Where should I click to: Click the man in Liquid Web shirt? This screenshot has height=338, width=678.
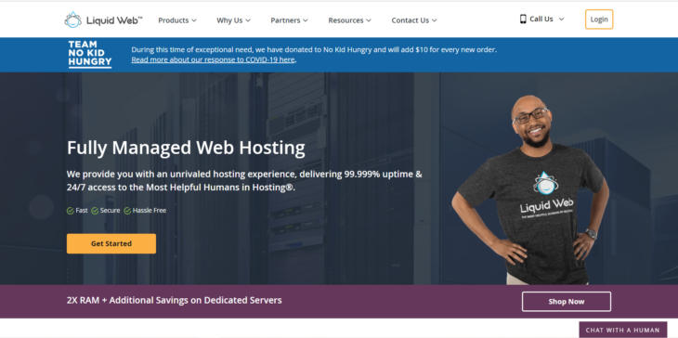530,190
